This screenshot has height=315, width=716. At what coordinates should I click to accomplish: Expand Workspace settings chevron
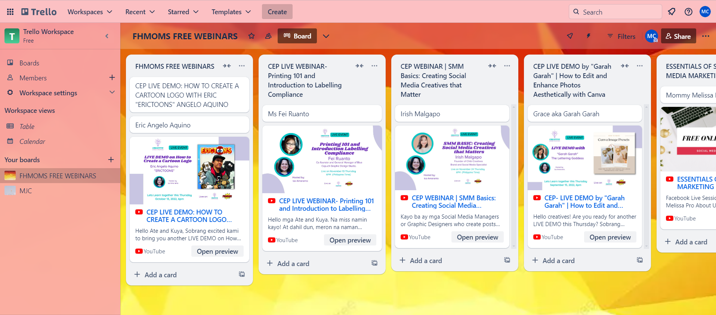click(x=112, y=92)
